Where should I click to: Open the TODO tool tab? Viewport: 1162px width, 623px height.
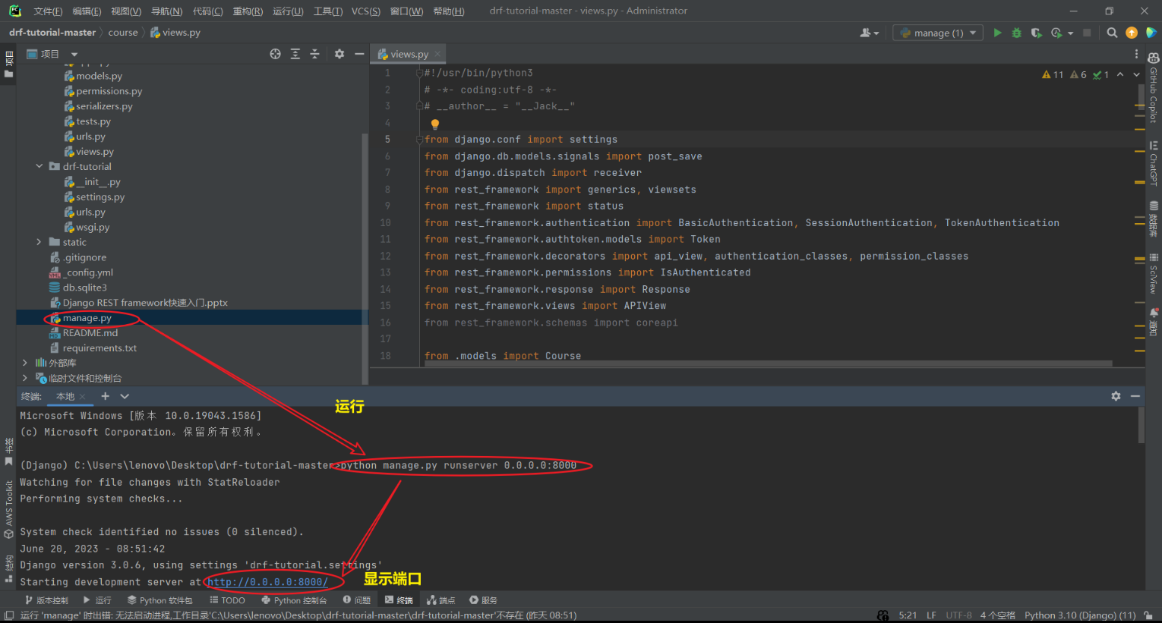[228, 600]
